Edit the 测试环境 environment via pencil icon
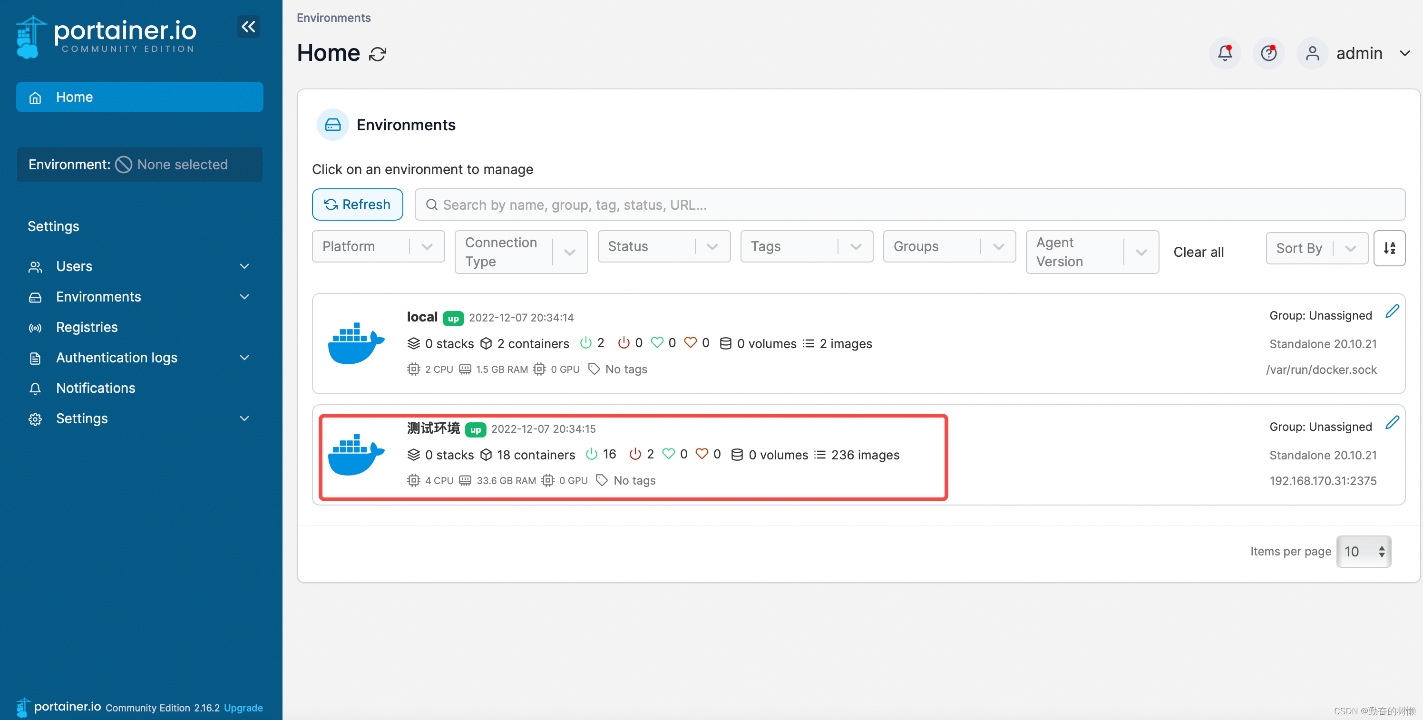 [1392, 423]
